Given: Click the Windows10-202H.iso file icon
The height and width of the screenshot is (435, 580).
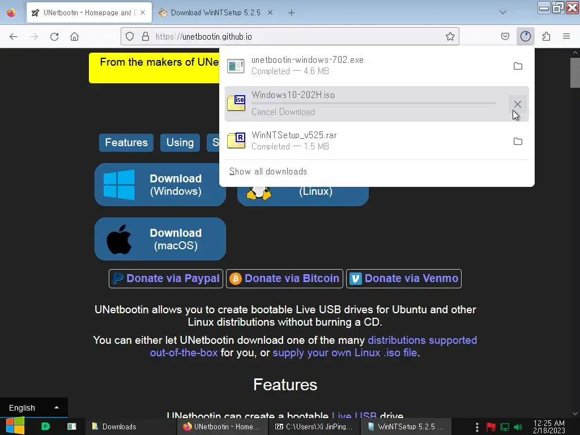Looking at the screenshot, I should tap(236, 103).
